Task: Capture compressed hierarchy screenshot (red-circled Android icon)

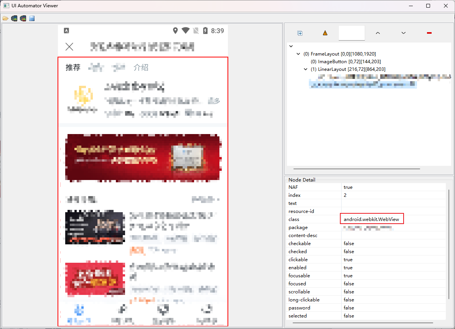Action: (23, 18)
